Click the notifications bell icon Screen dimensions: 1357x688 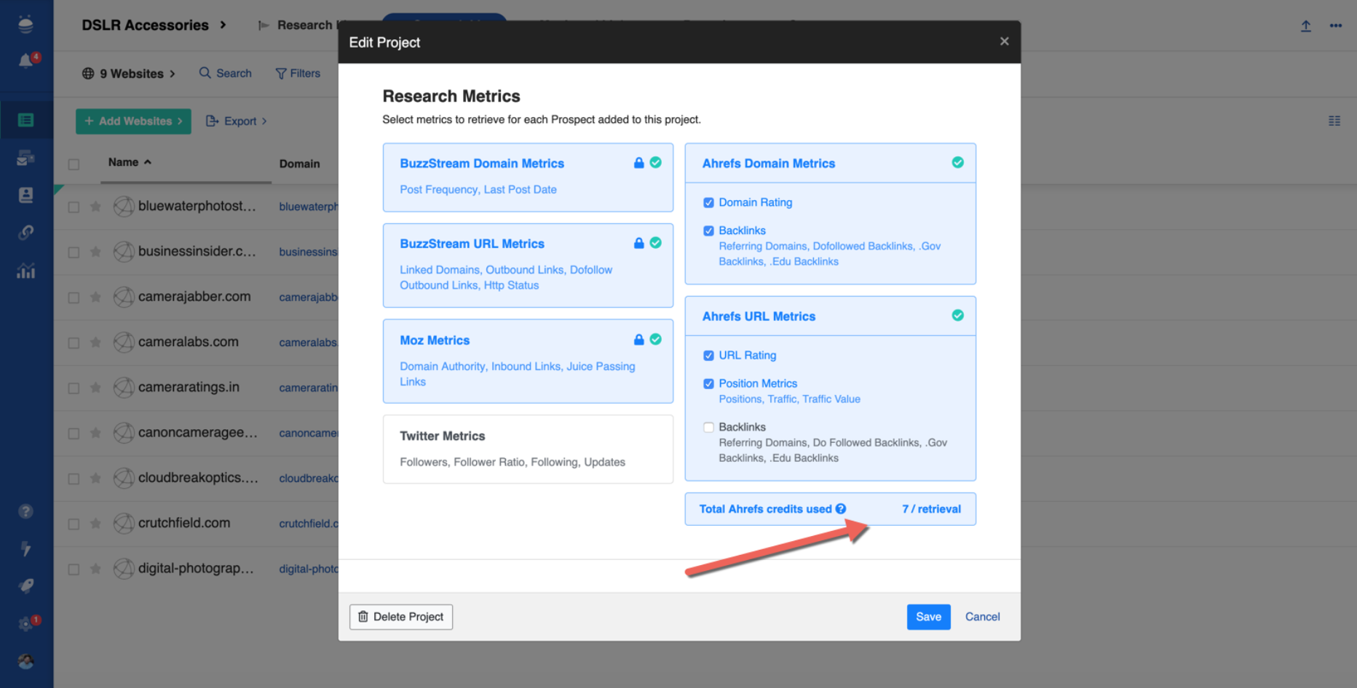coord(25,60)
